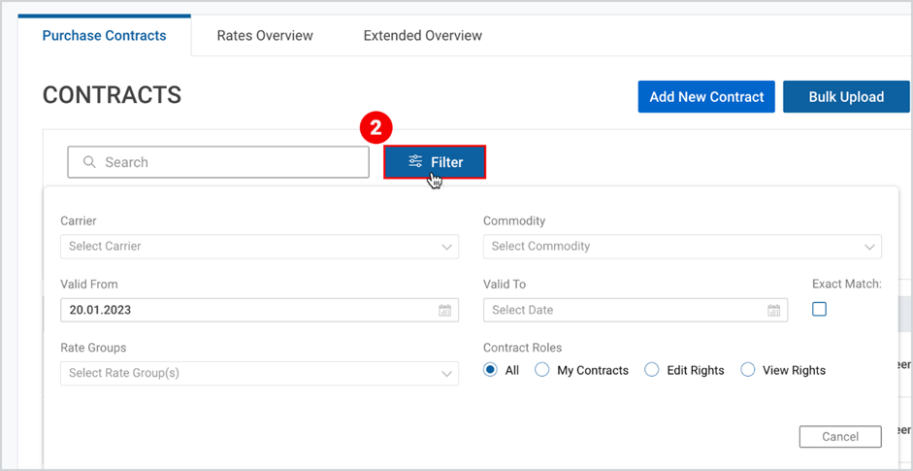The image size is (913, 471).
Task: Open the Valid To calendar icon
Action: point(774,310)
